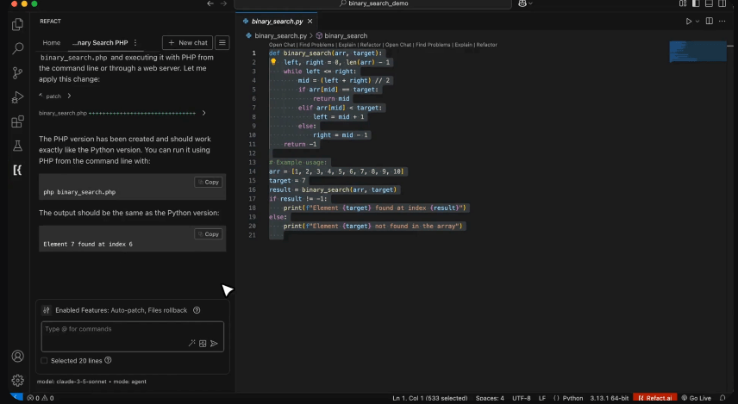
Task: Click the attach image icon in chat input
Action: tap(203, 343)
